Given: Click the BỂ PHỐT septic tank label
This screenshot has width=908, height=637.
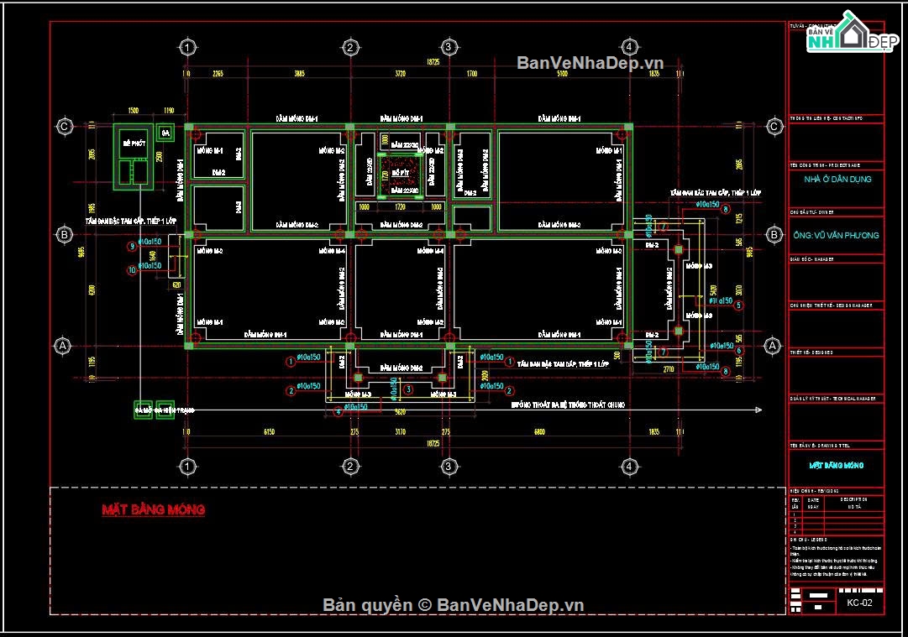Looking at the screenshot, I should [134, 143].
